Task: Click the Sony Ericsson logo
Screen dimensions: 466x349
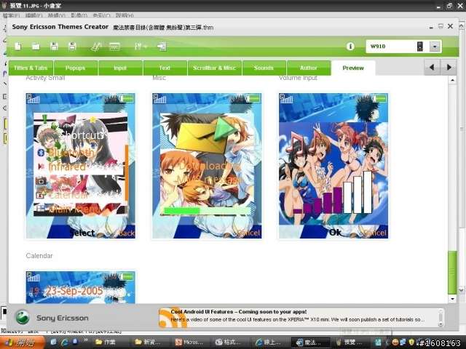Action: click(23, 318)
